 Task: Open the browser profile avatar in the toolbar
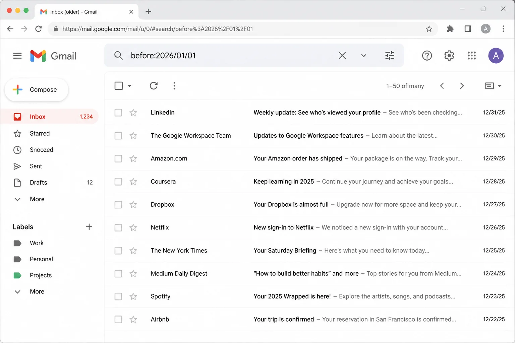(485, 29)
